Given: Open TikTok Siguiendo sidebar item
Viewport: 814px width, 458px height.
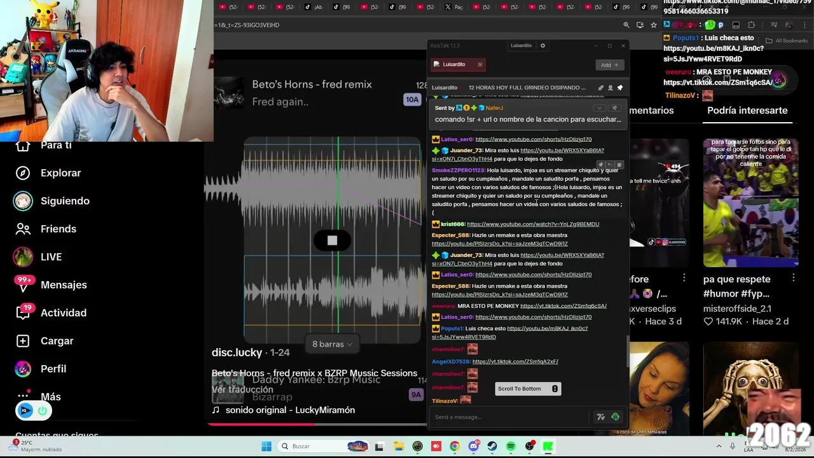Looking at the screenshot, I should pos(52,201).
